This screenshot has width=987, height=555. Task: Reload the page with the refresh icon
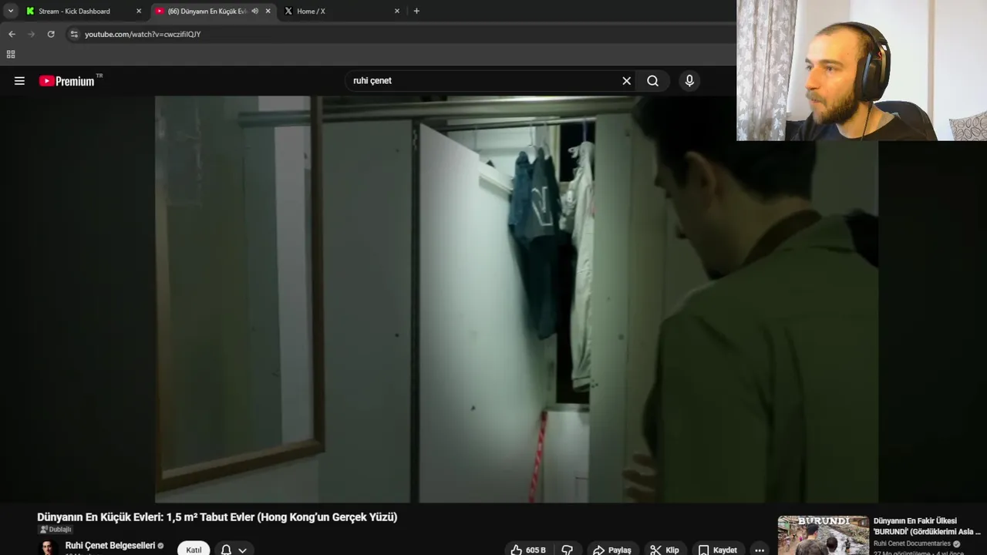(51, 34)
